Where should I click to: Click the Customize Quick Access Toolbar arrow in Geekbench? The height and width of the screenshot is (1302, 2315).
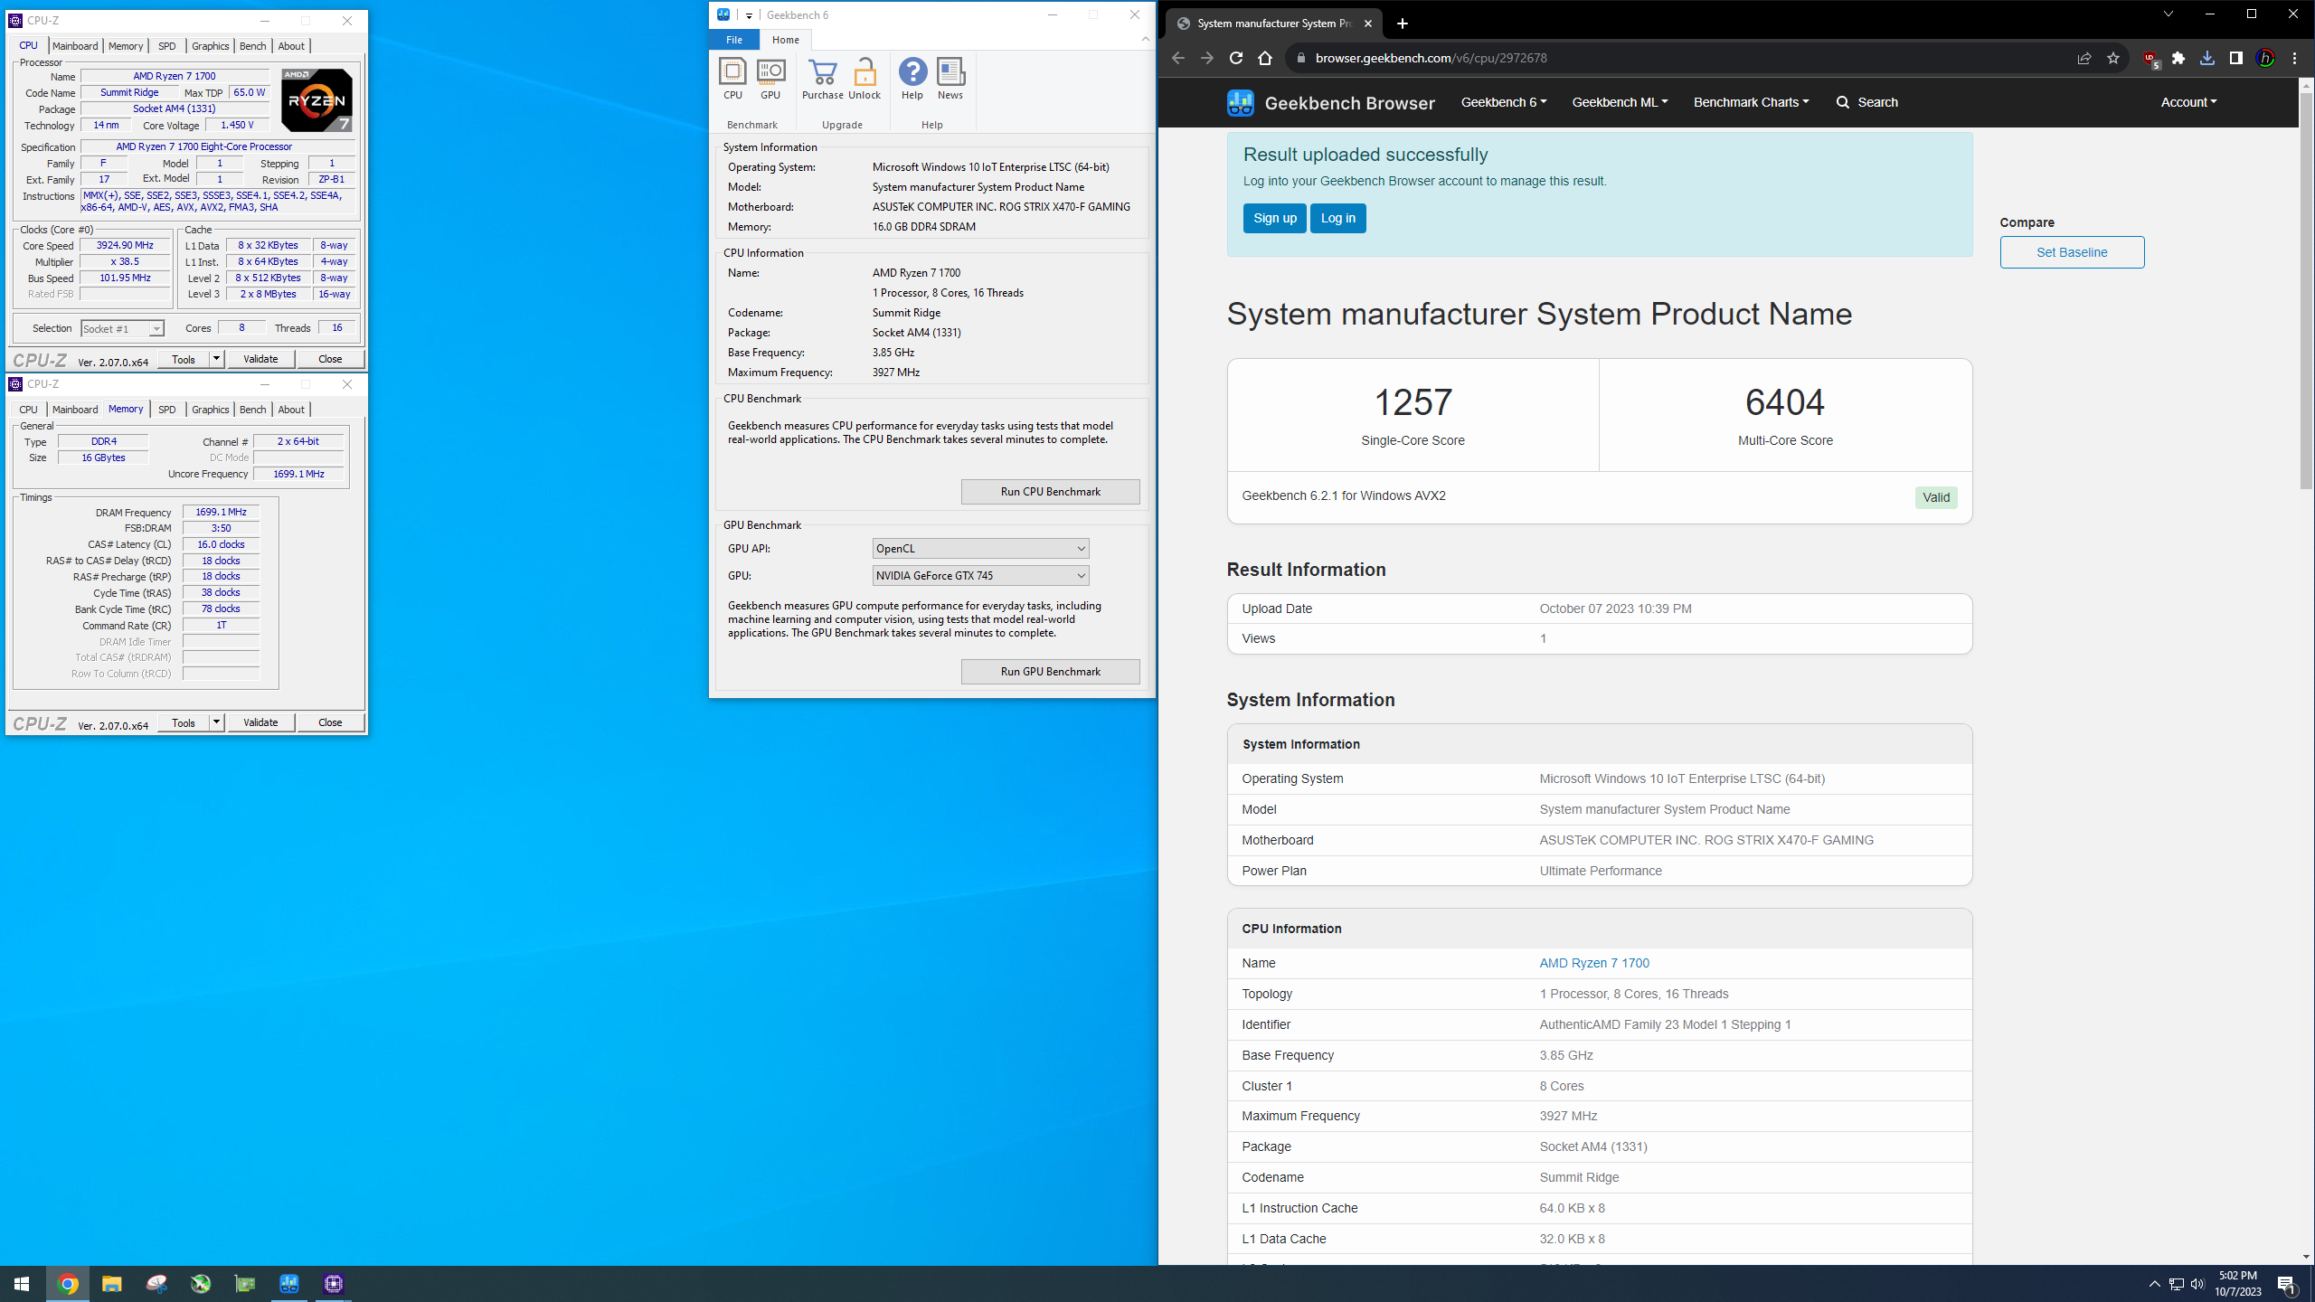point(749,15)
